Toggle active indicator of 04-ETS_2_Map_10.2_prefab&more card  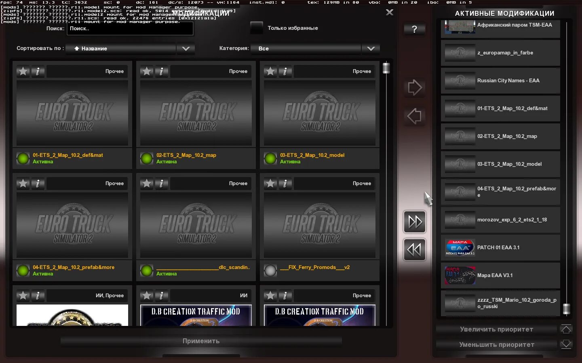[23, 270]
